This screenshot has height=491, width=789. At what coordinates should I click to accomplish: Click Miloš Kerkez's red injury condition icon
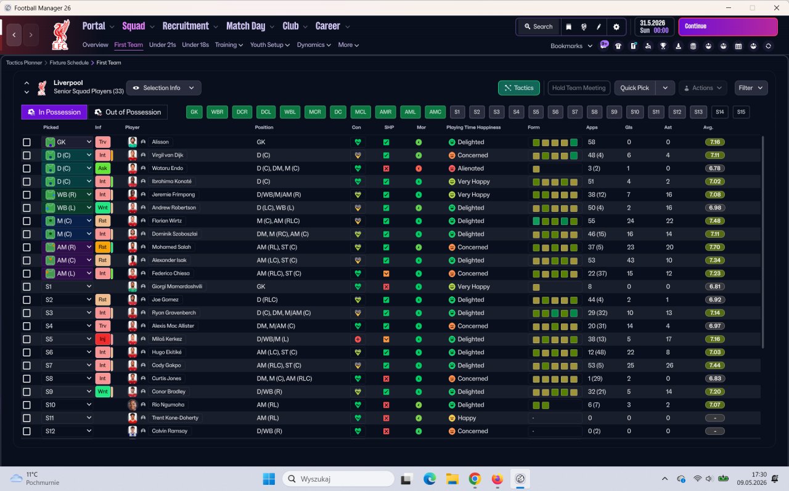tap(357, 339)
